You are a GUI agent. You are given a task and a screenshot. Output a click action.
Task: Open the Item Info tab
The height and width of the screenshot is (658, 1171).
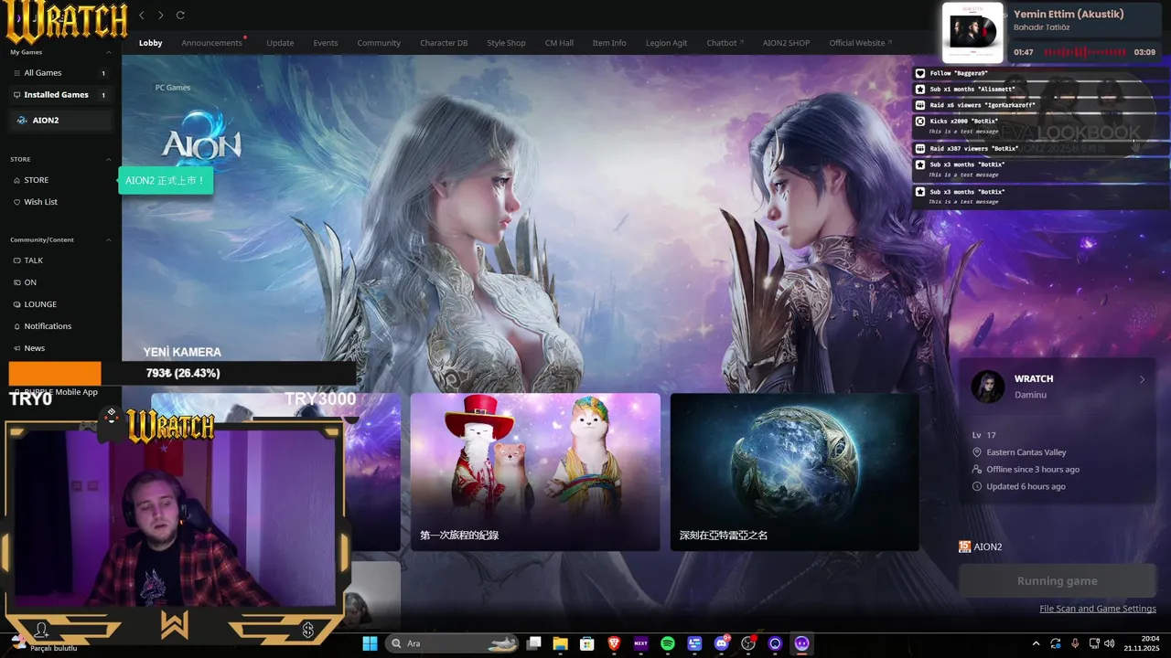(x=609, y=43)
